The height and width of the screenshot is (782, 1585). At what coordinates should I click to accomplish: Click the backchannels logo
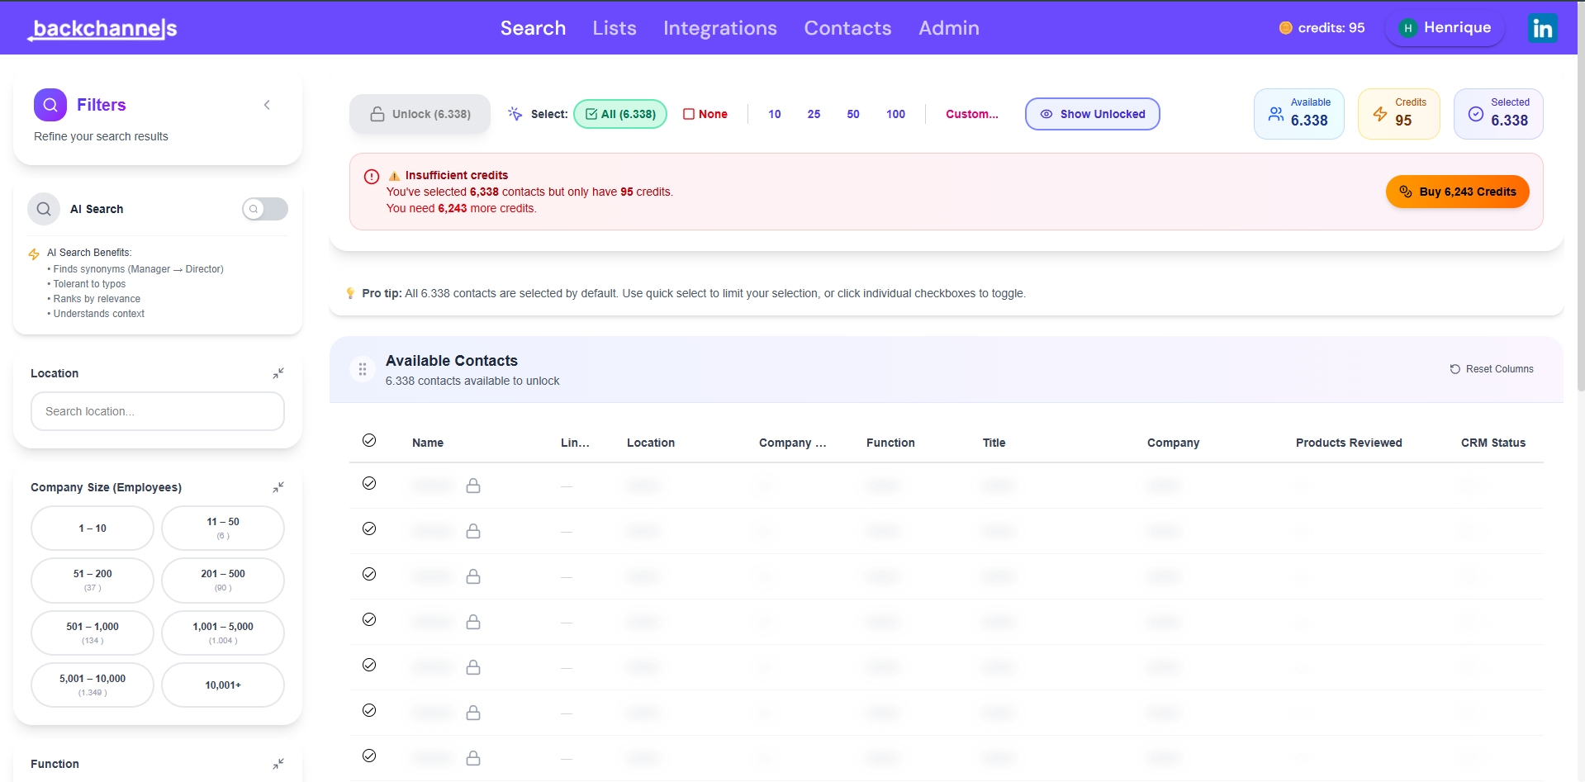(x=103, y=29)
